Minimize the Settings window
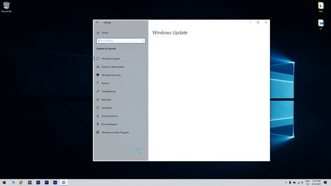This screenshot has height=186, width=331. click(x=250, y=22)
